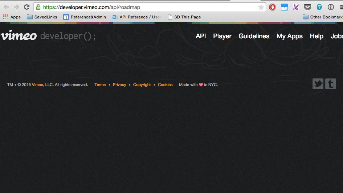Open the API Reference / User bookmark
Image resolution: width=343 pixels, height=193 pixels.
137,17
